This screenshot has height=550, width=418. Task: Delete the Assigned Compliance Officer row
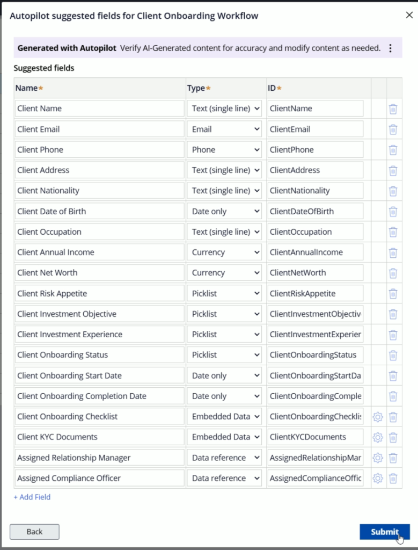click(393, 479)
